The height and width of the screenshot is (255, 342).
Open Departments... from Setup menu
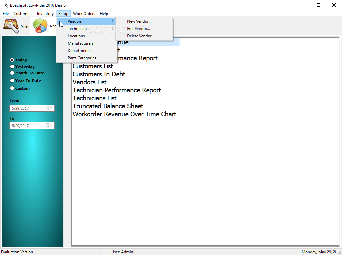pos(86,51)
